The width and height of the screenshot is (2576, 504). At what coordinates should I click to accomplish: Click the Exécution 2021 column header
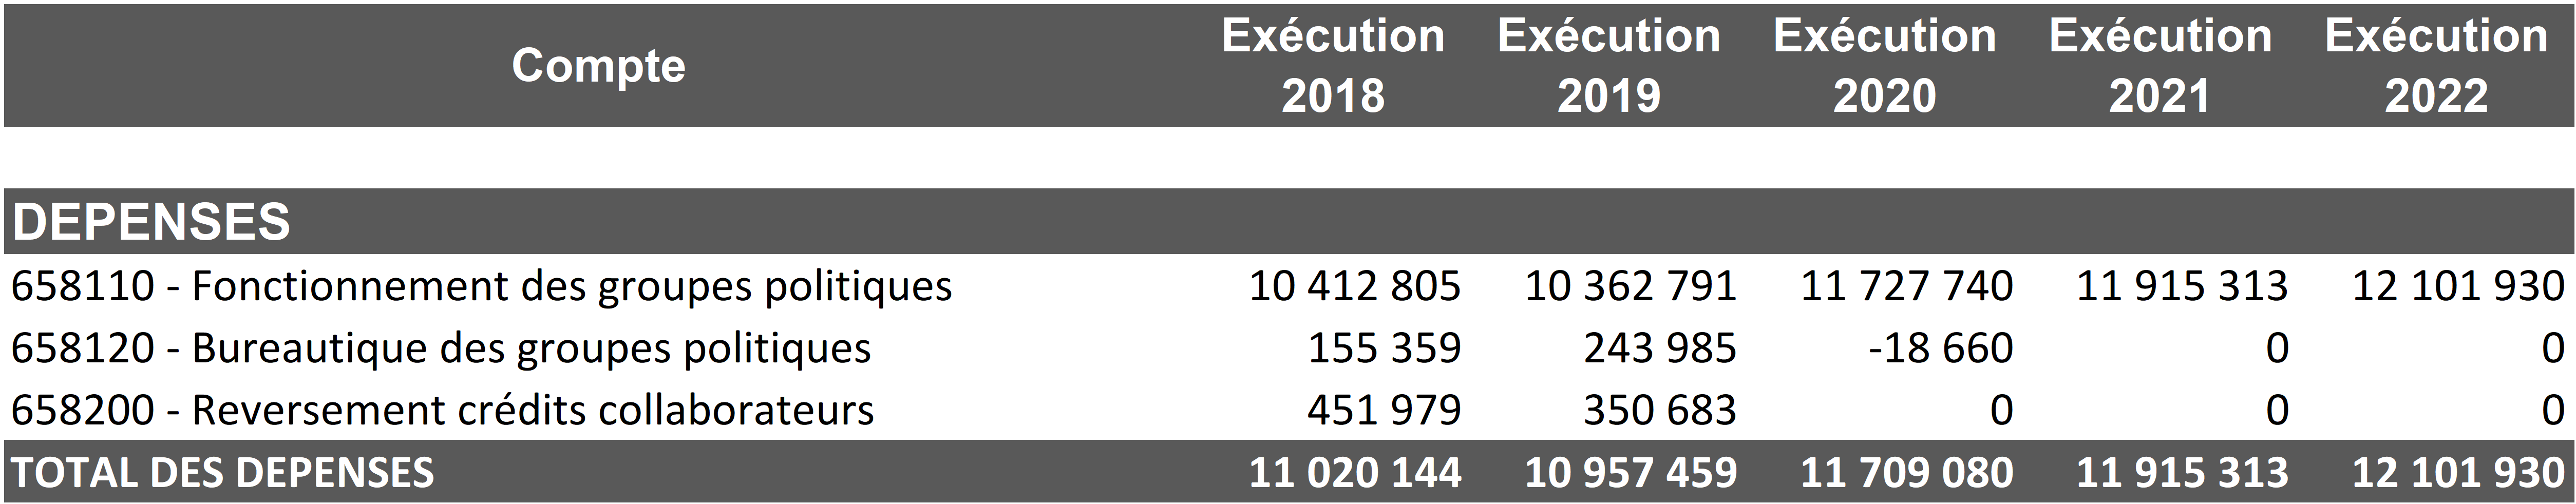(2160, 66)
